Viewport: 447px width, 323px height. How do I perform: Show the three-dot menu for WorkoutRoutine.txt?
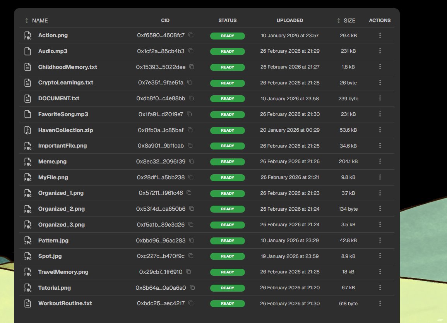point(380,303)
